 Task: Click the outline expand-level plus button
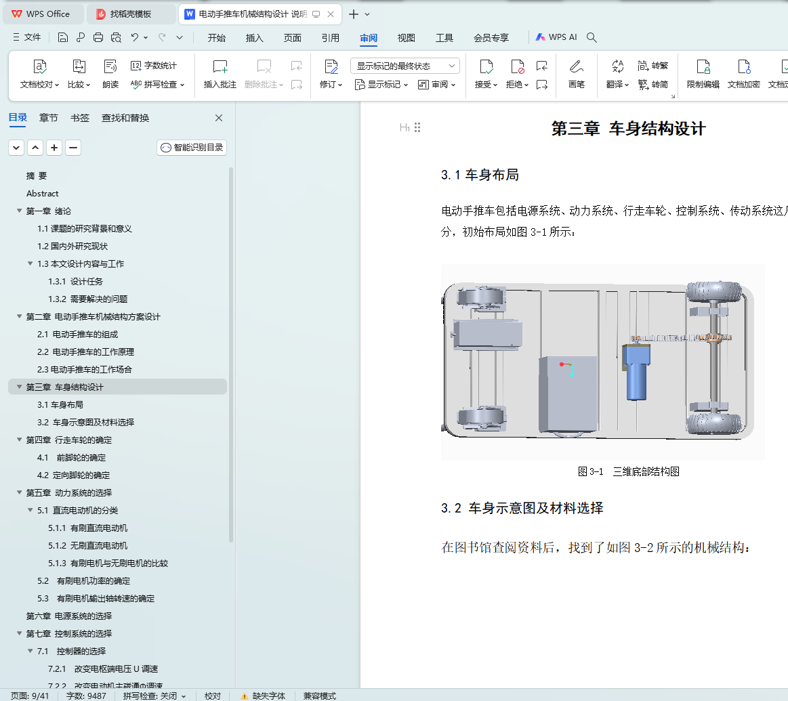pos(54,147)
